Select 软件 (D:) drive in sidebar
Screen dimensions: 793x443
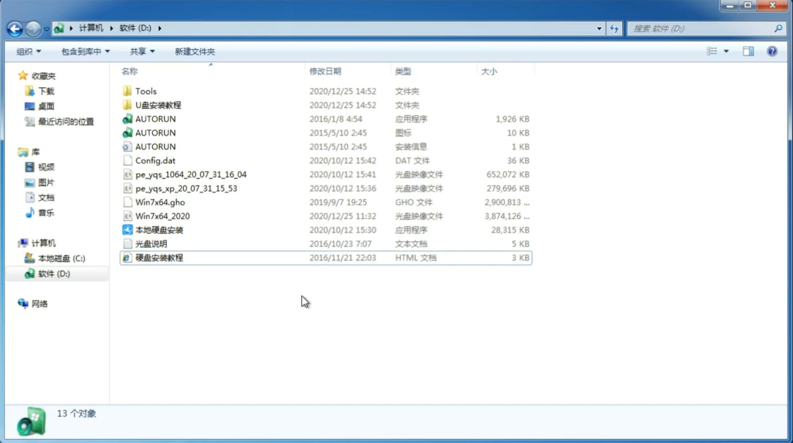[x=53, y=273]
